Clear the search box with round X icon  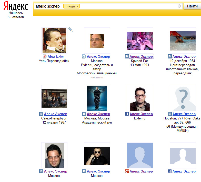coord(179,6)
